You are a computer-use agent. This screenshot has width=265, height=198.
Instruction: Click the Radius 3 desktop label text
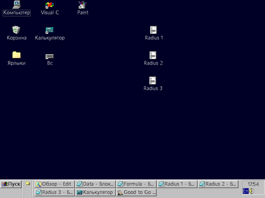pyautogui.click(x=153, y=88)
